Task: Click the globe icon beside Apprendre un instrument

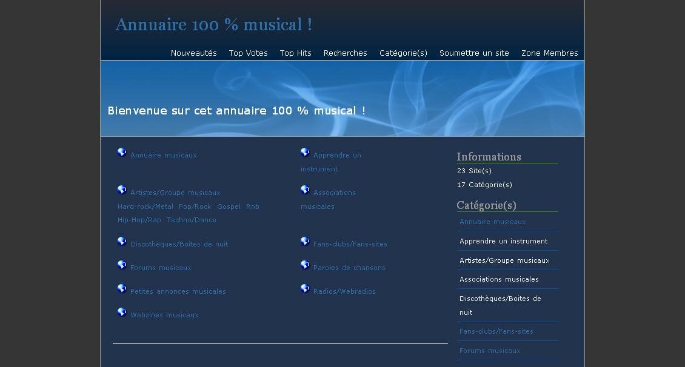Action: click(305, 152)
